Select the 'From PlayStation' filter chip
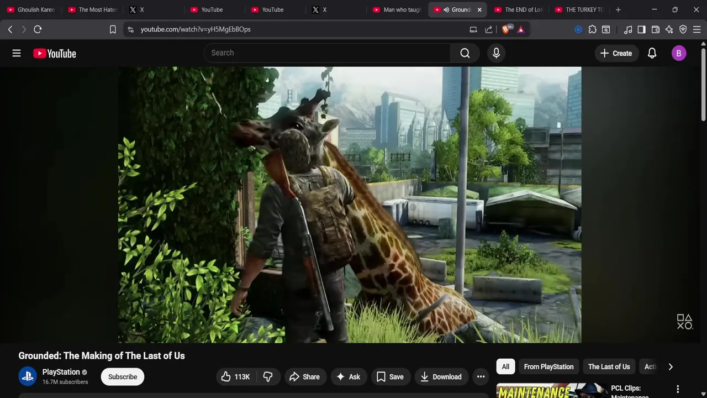Screen dimensions: 707x398 (548, 366)
